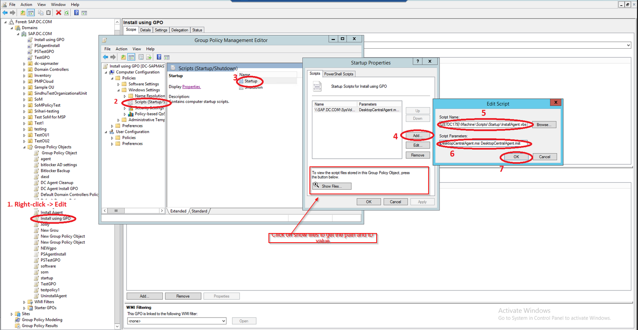The height and width of the screenshot is (330, 638).
Task: Click Edit button in Startup Properties
Action: 418,145
